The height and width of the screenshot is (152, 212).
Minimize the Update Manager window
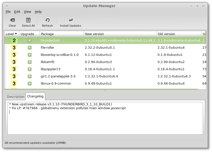(191, 6)
